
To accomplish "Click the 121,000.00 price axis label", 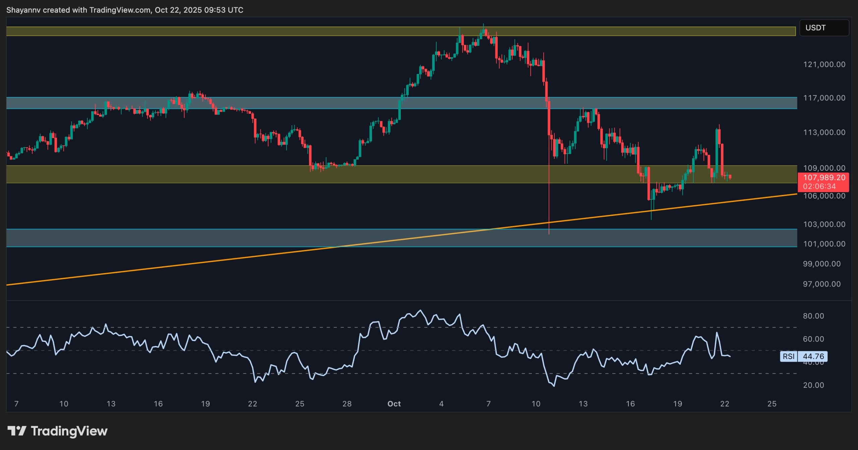I will (824, 64).
